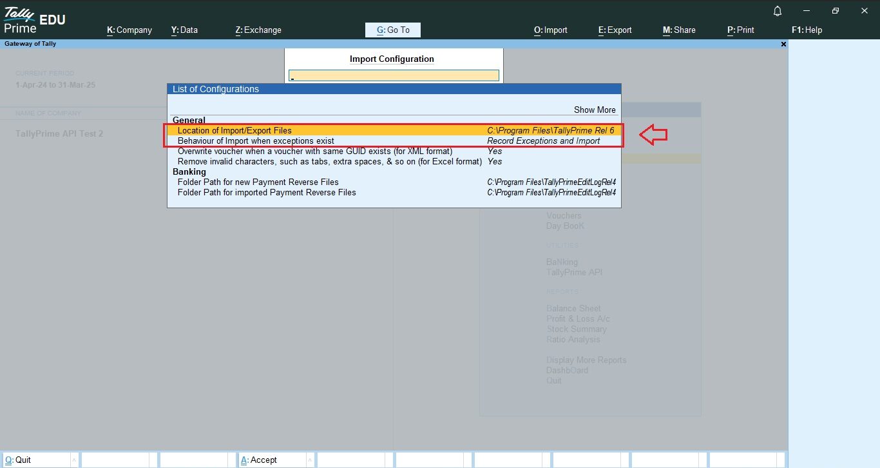Click Quit in Gateway menu
Screen dimensions: 880x468
pyautogui.click(x=554, y=380)
